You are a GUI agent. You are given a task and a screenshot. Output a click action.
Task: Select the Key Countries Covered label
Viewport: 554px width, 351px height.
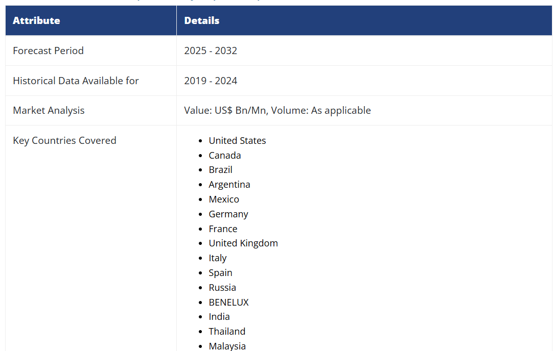tap(64, 140)
